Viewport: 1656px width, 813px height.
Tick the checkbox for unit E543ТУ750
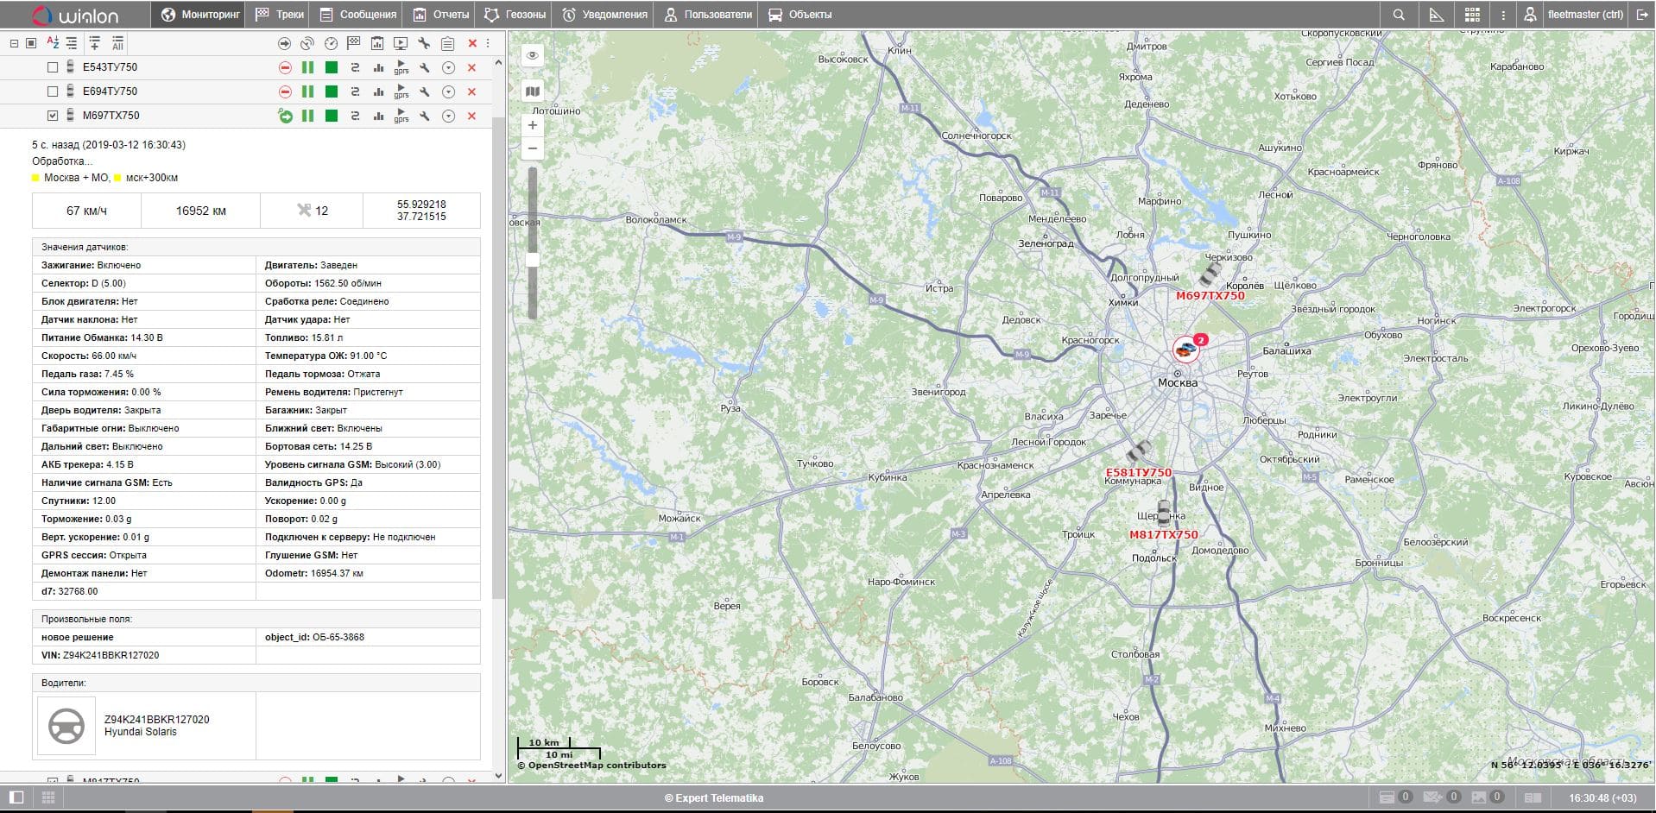[53, 67]
